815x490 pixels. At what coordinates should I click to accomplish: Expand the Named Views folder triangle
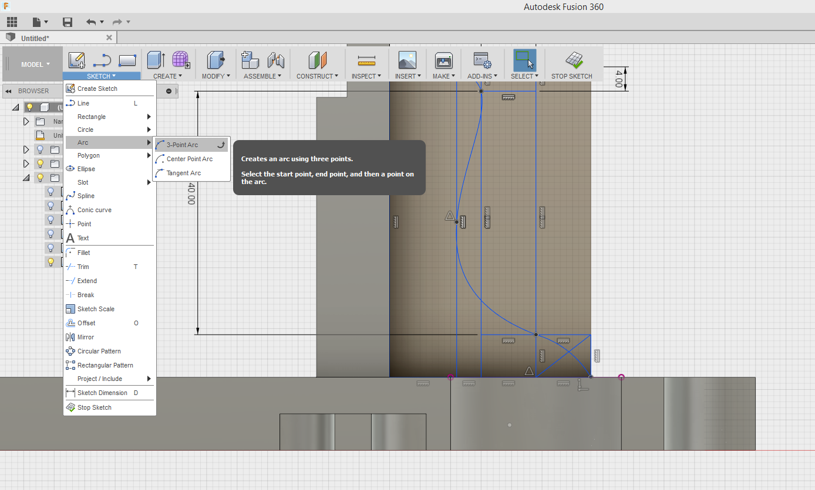tap(26, 121)
